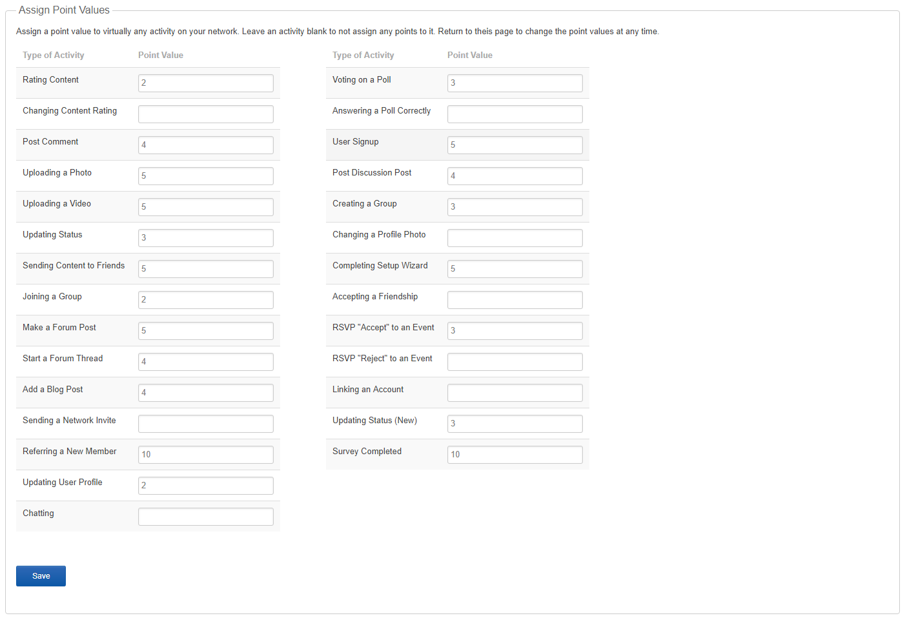Click the Answering a Poll Correctly input
Viewport: 907px width, 618px height.
pos(515,114)
